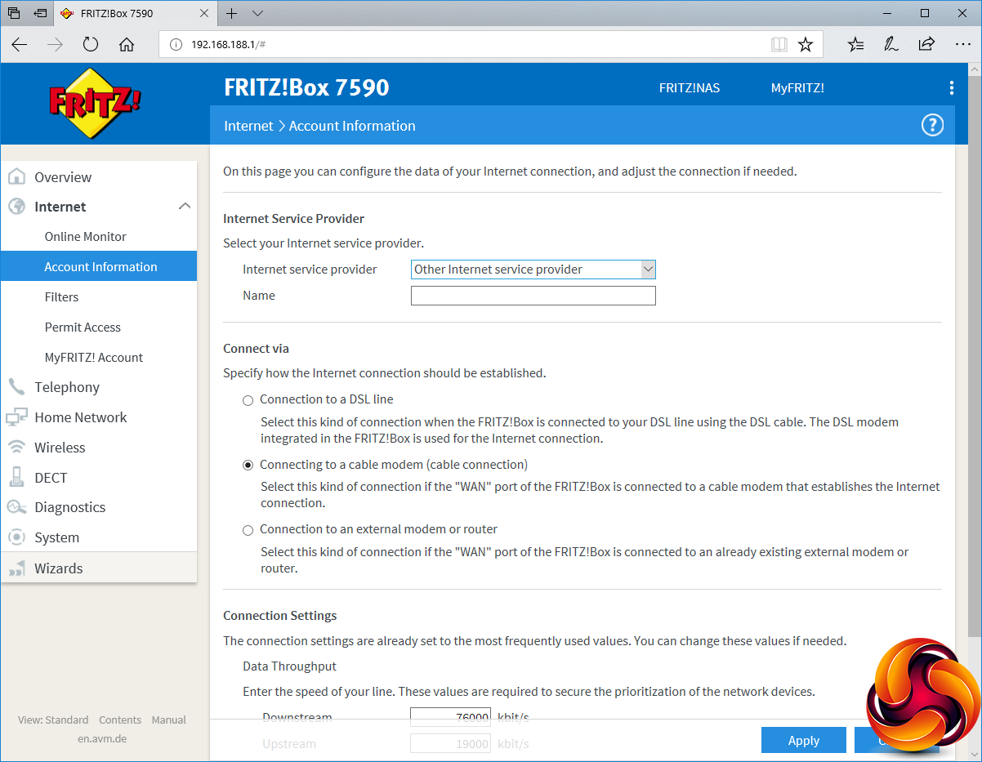The width and height of the screenshot is (982, 762).
Task: Click the Wireless Wi-Fi icon
Action: (x=16, y=448)
